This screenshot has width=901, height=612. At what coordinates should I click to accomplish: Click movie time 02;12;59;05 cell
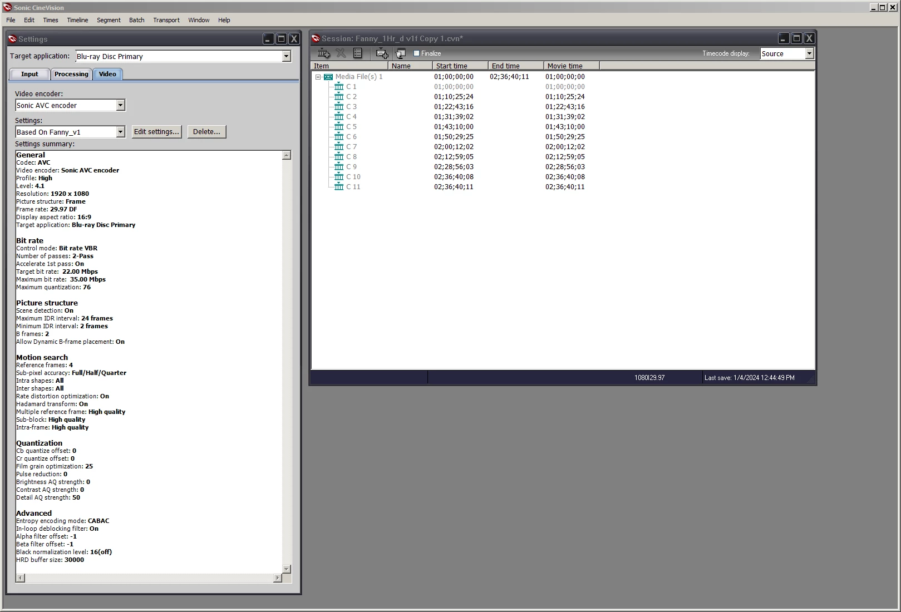click(565, 157)
